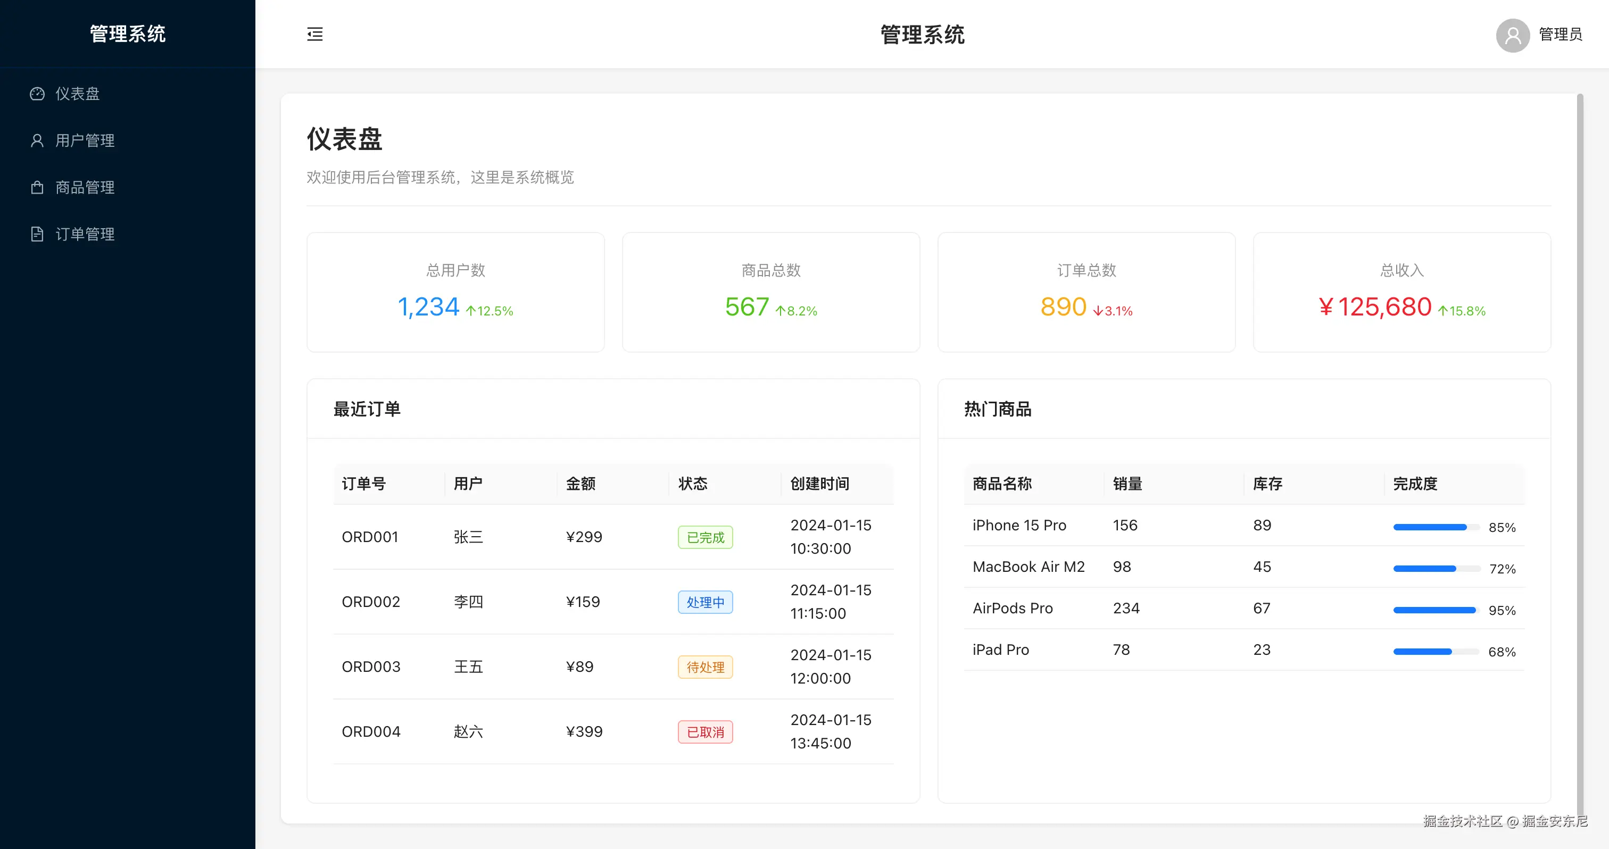Click the AirPods Pro 95% progress bar

1436,611
